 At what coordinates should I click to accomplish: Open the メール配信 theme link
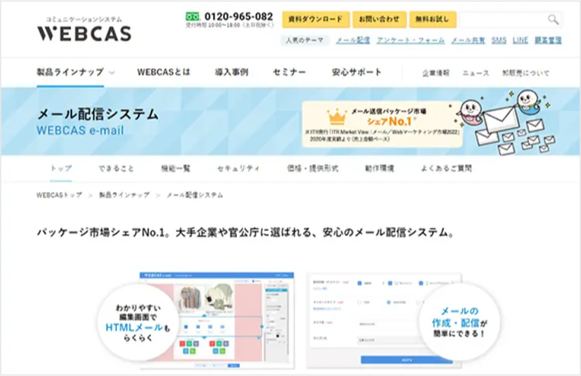tap(352, 40)
